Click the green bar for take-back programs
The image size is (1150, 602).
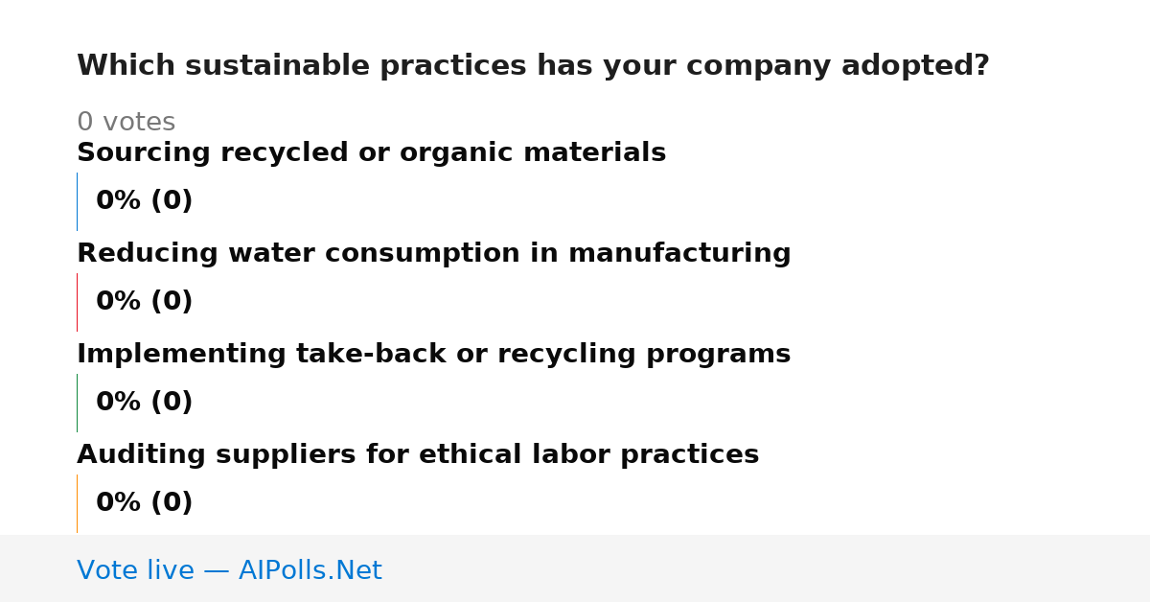coord(77,403)
